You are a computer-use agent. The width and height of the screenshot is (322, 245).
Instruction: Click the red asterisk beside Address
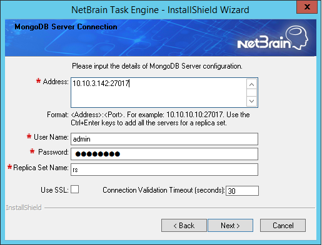38,80
